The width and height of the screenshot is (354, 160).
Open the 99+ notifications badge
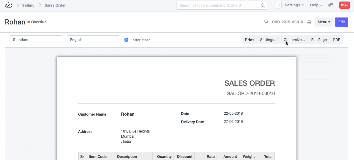(344, 5)
